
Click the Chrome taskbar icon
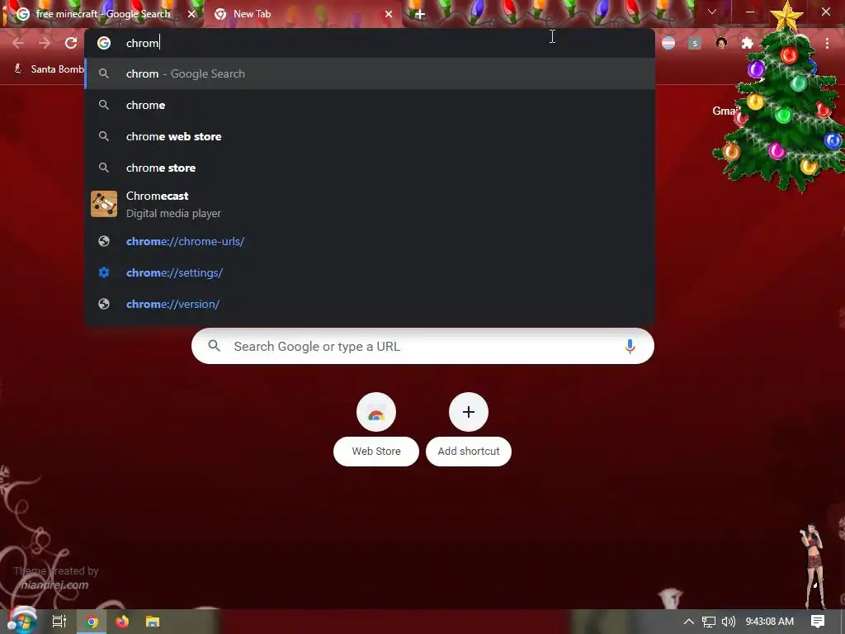[x=92, y=622]
